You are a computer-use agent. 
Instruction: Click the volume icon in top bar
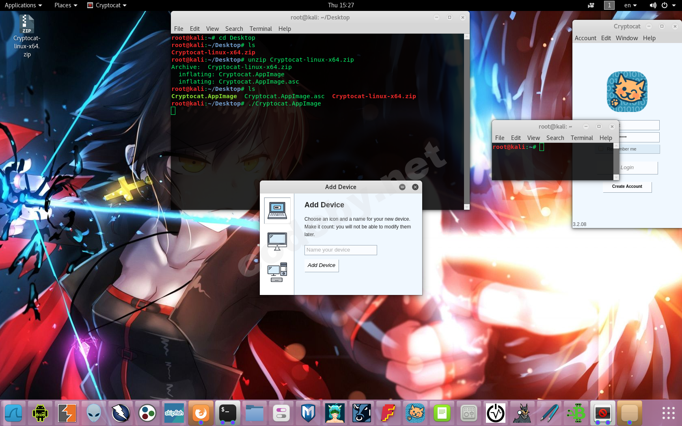653,5
